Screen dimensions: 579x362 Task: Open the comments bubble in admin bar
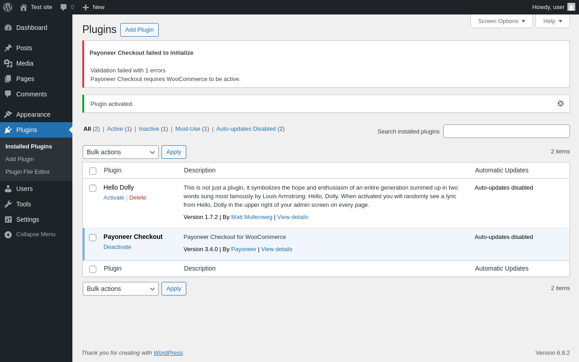(x=64, y=7)
